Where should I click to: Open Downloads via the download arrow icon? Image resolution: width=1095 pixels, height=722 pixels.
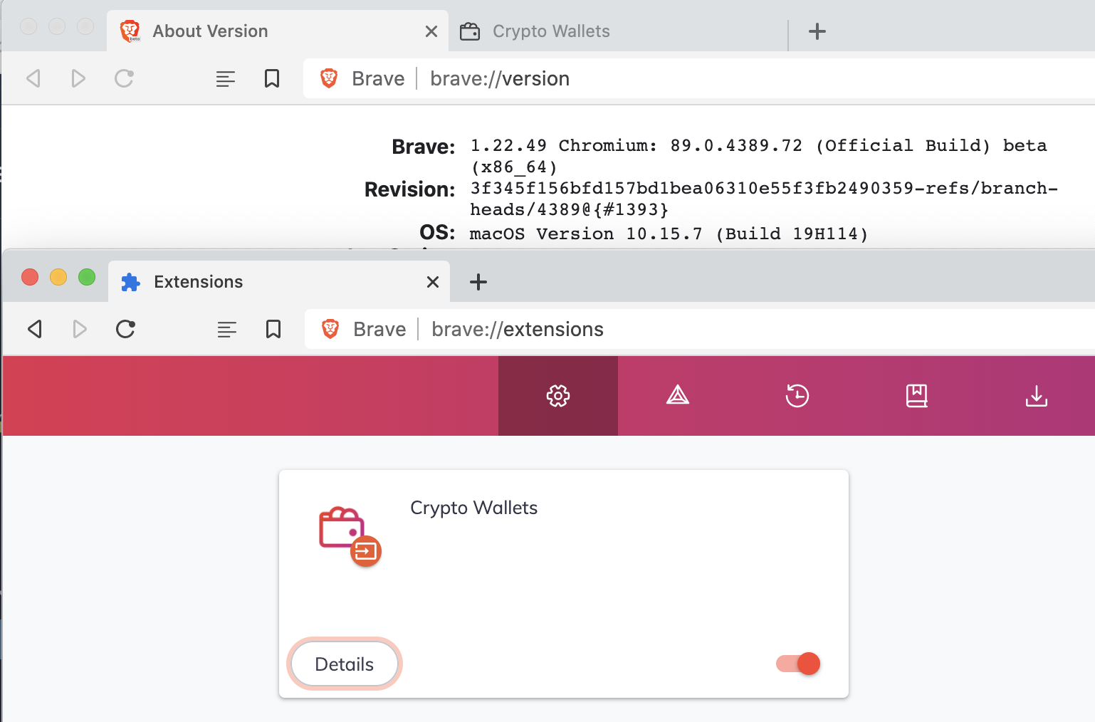[x=1036, y=396]
